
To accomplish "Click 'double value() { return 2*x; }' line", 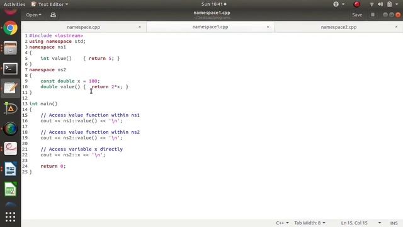I will click(84, 86).
